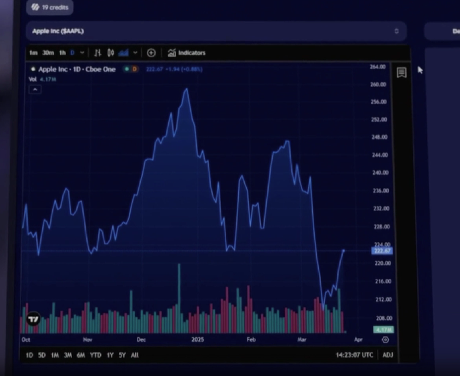Collapse the indicator legend chevron
Screen dimensions: 460x376
[35, 90]
